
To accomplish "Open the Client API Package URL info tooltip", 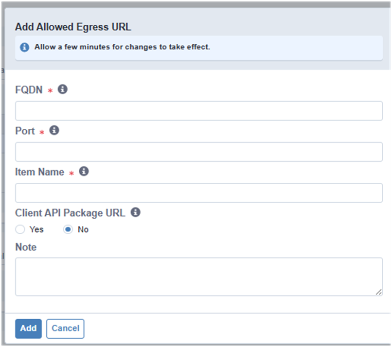I will (x=136, y=212).
